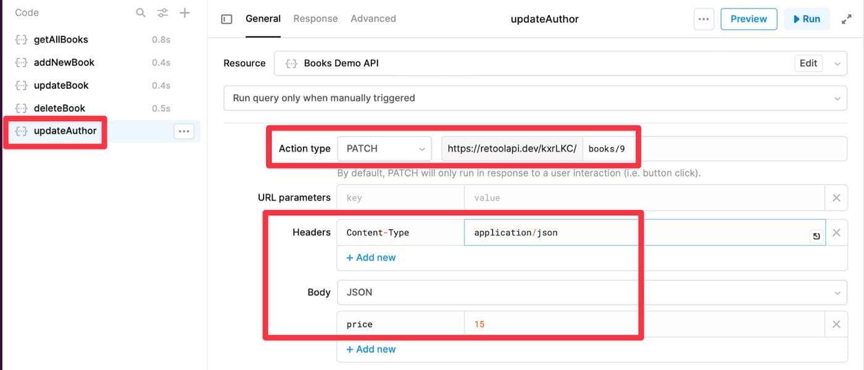The image size is (864, 370).
Task: Open the updateAuthor query options menu
Action: click(183, 131)
